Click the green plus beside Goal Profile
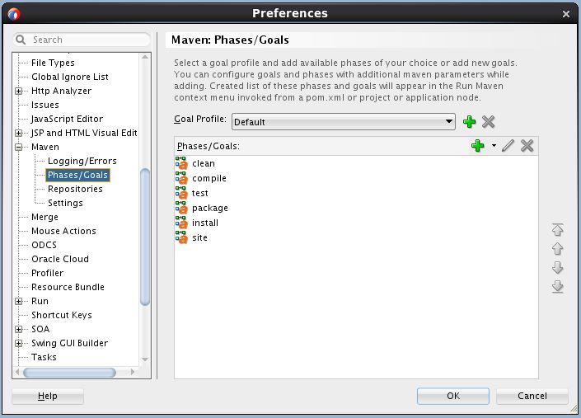581x418 pixels. pos(470,122)
